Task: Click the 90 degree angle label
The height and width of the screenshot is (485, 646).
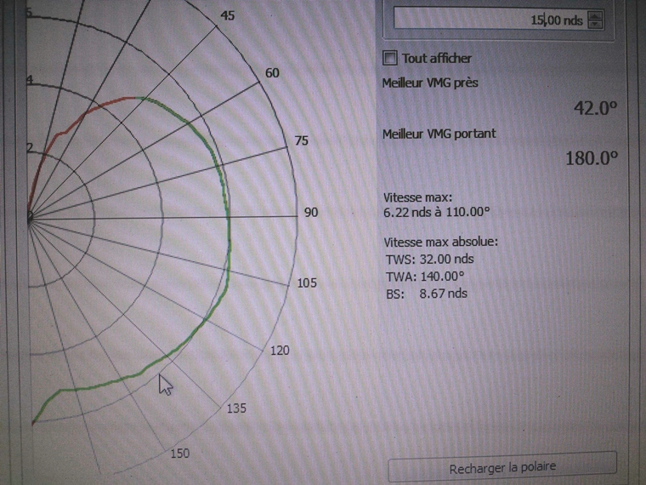Action: tap(311, 212)
